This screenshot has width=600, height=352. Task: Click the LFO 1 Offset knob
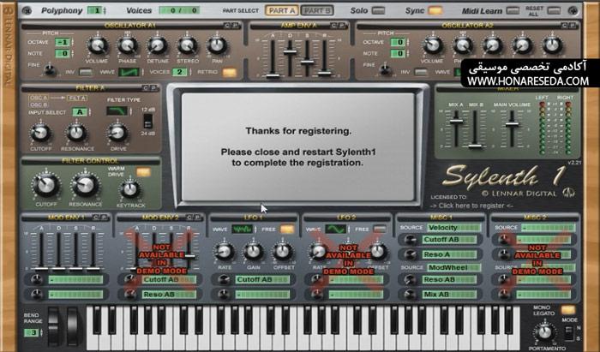coord(282,252)
